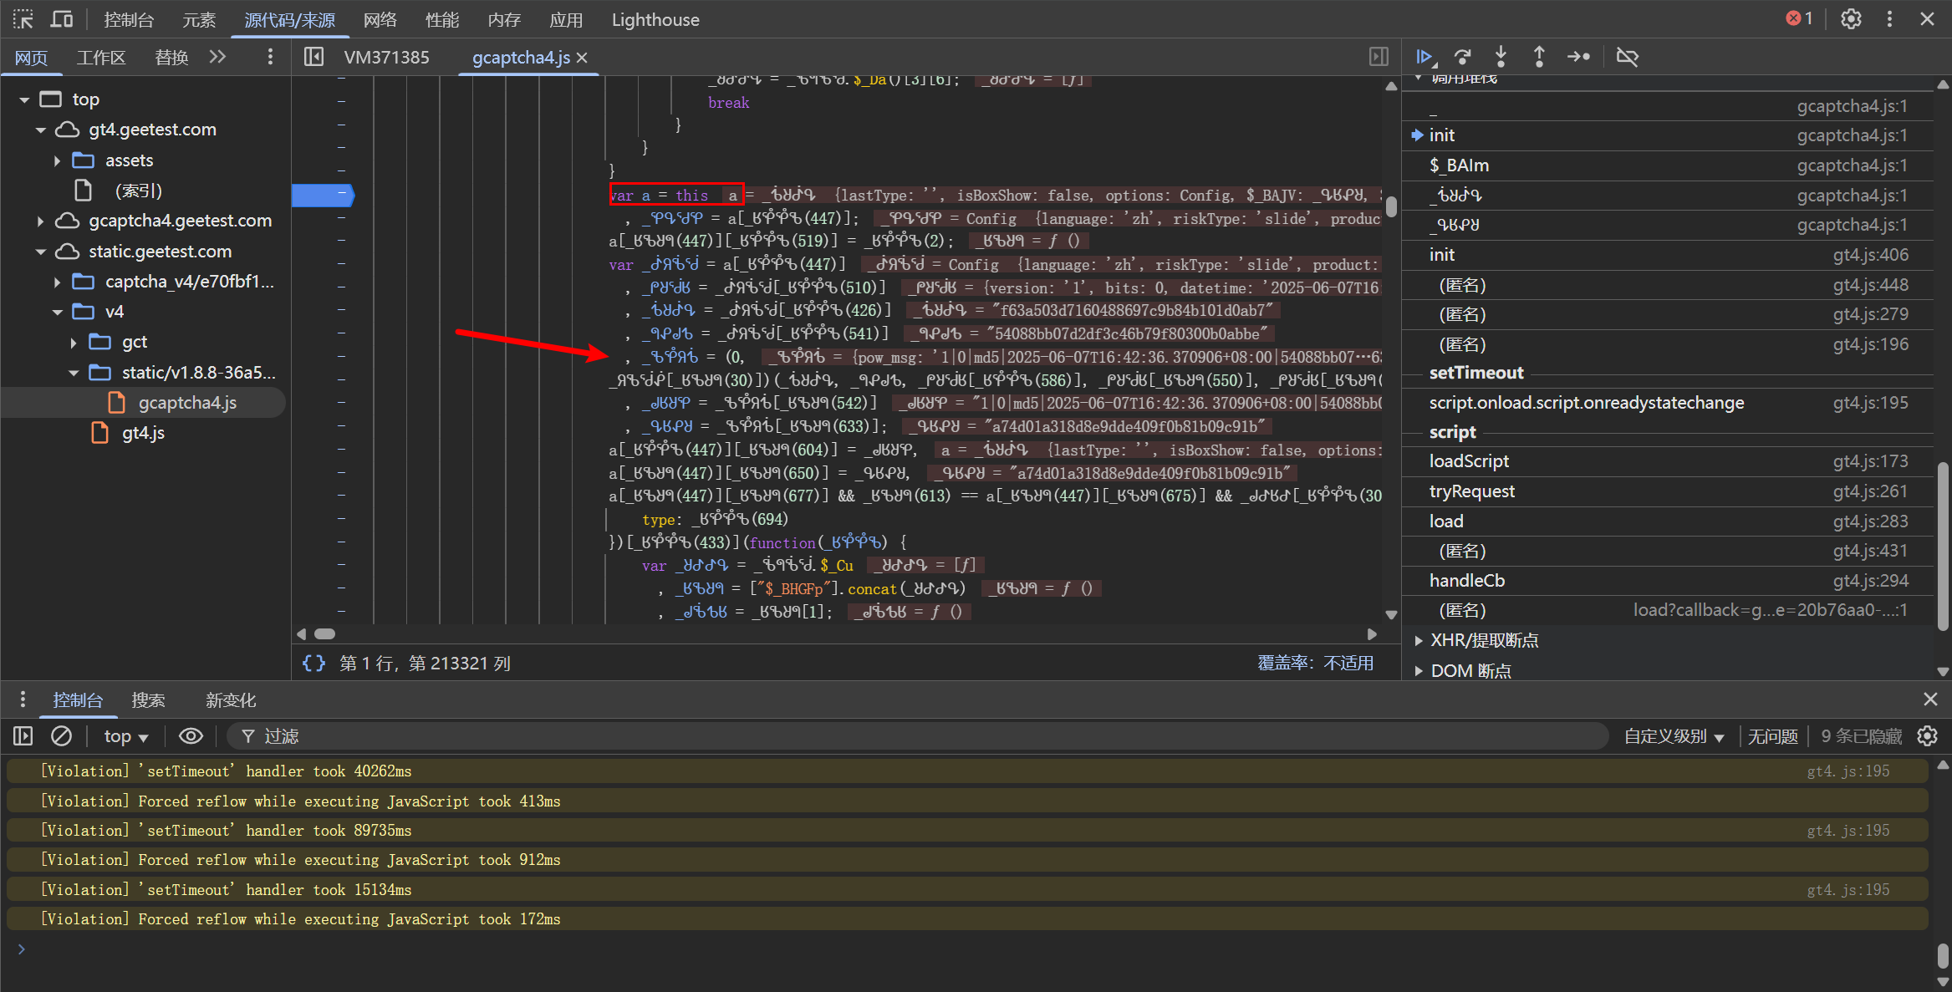1952x992 pixels.
Task: Collapse the top frame tree node
Action: (x=24, y=99)
